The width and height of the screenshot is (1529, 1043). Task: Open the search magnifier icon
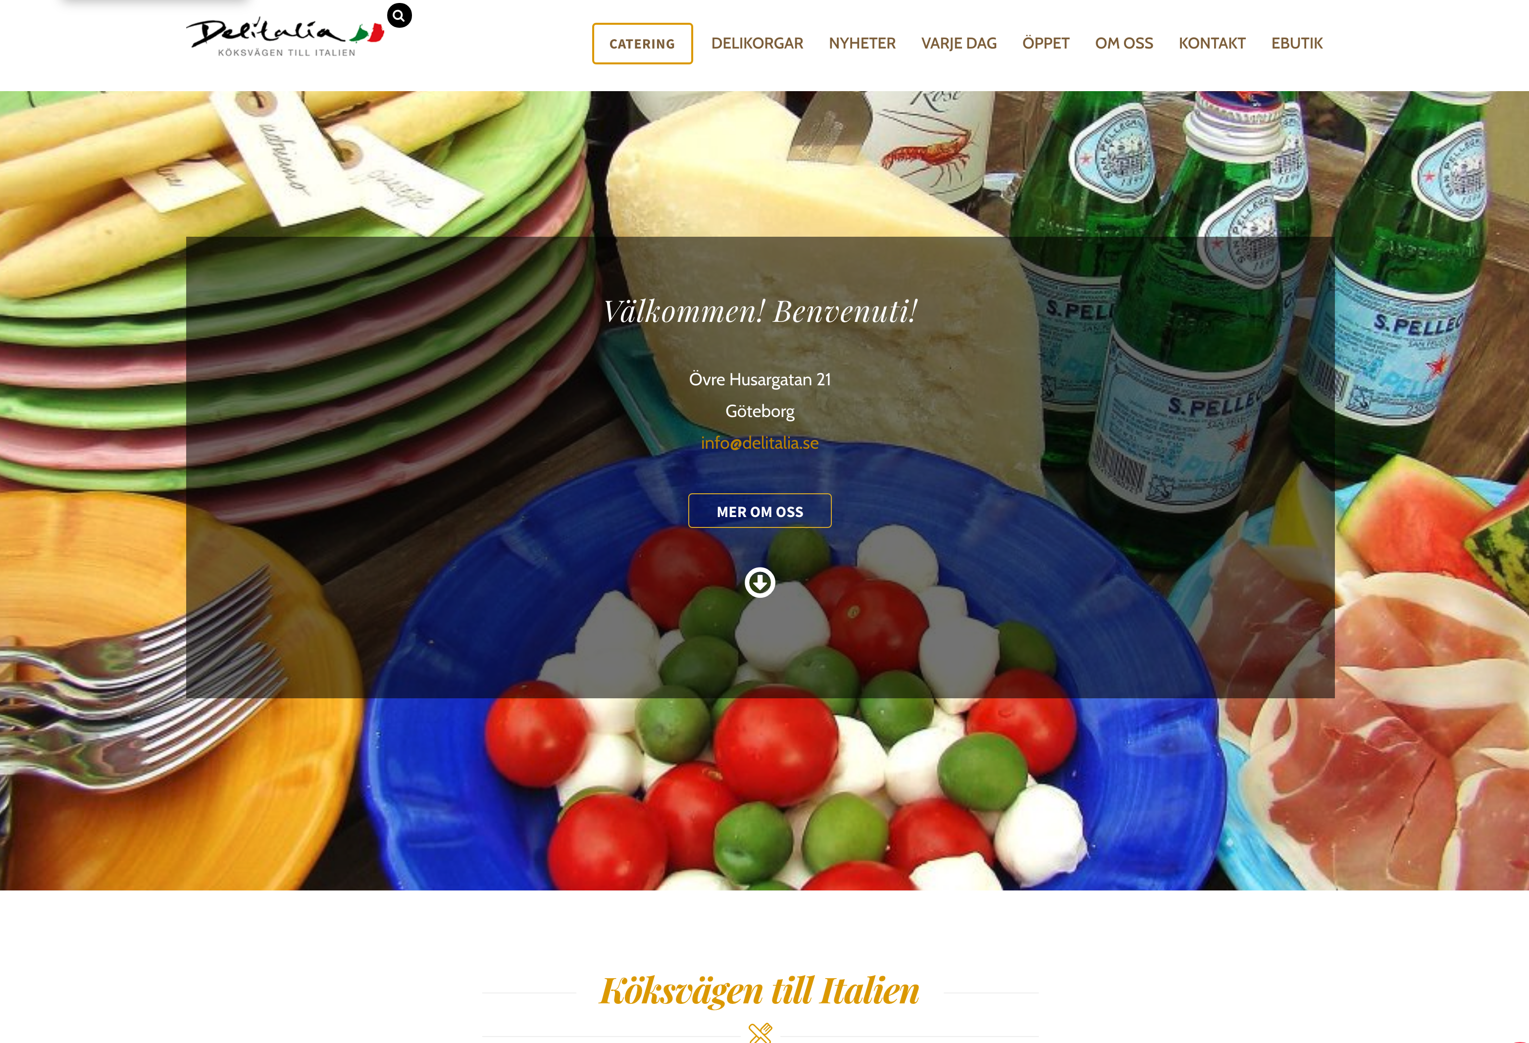coord(399,15)
